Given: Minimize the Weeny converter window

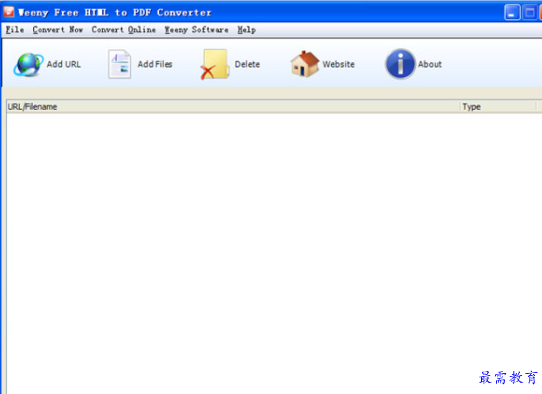Looking at the screenshot, I should pos(512,13).
